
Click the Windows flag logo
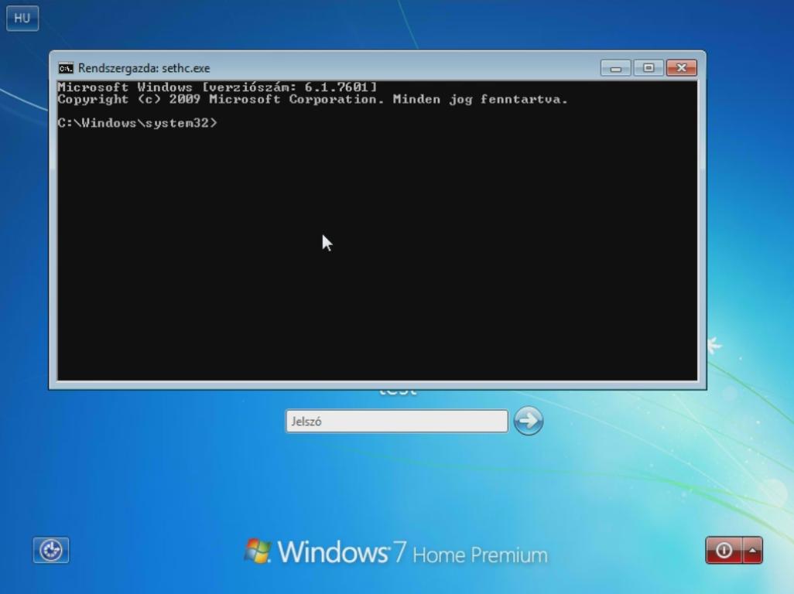[258, 551]
